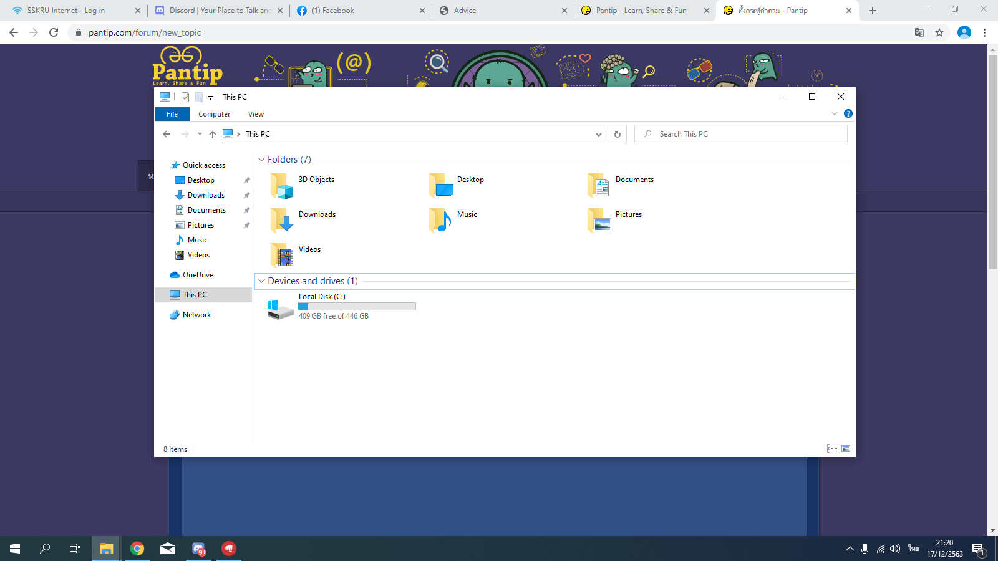Viewport: 998px width, 561px height.
Task: Open the Explorer help question mark icon
Action: [848, 113]
